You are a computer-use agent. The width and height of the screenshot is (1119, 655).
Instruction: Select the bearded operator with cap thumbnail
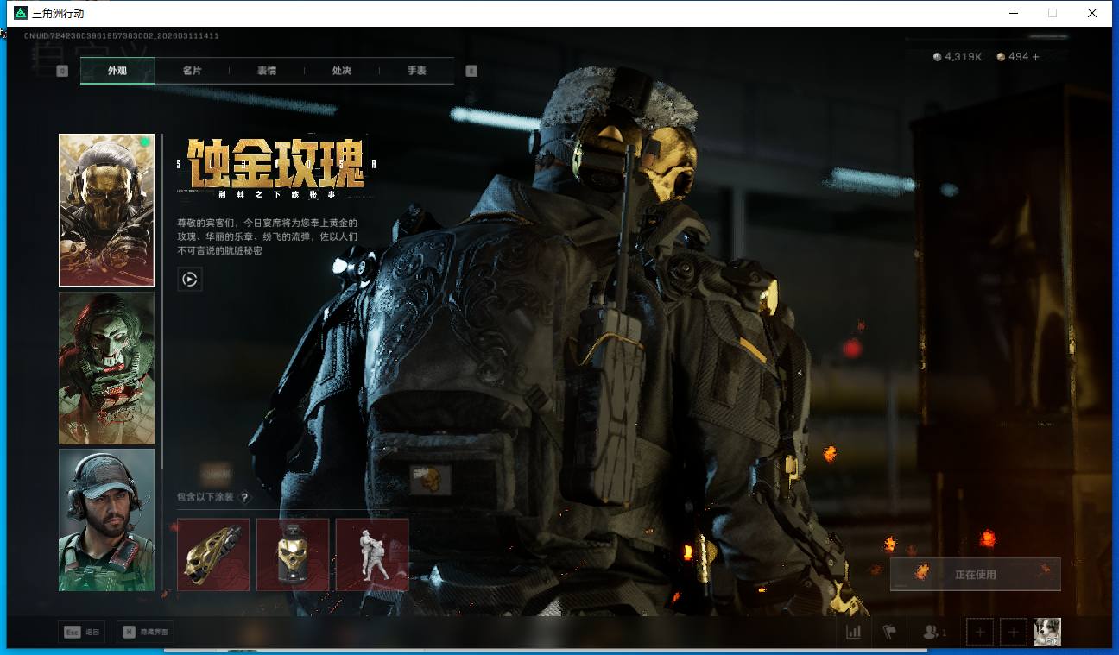pyautogui.click(x=106, y=520)
